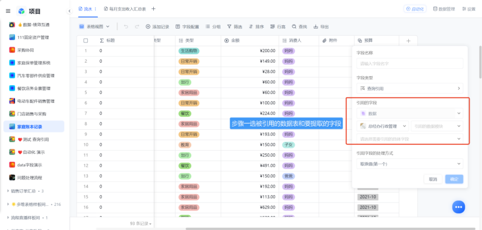482x230 pixels.
Task: Click the 金额 column header
Action: click(250, 41)
